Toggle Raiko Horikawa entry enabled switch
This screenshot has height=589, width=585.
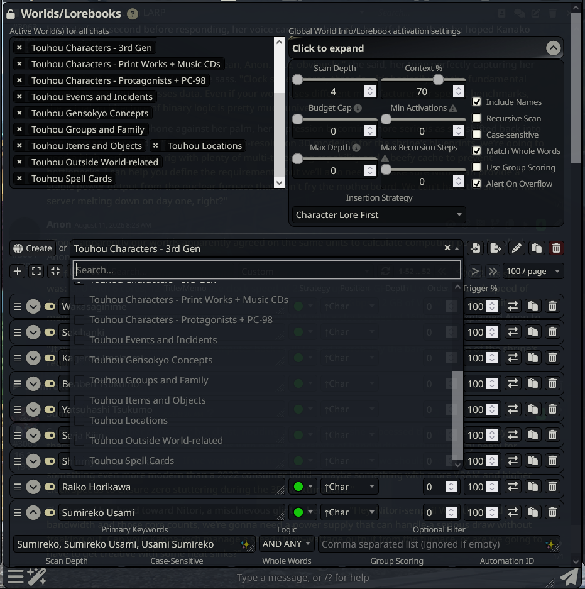tap(50, 487)
